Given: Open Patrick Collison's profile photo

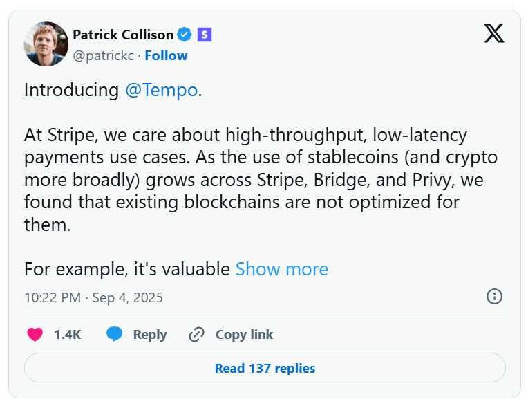Looking at the screenshot, I should [46, 44].
